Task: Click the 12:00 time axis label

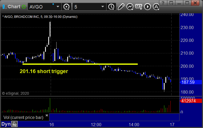Action: (x=96, y=125)
